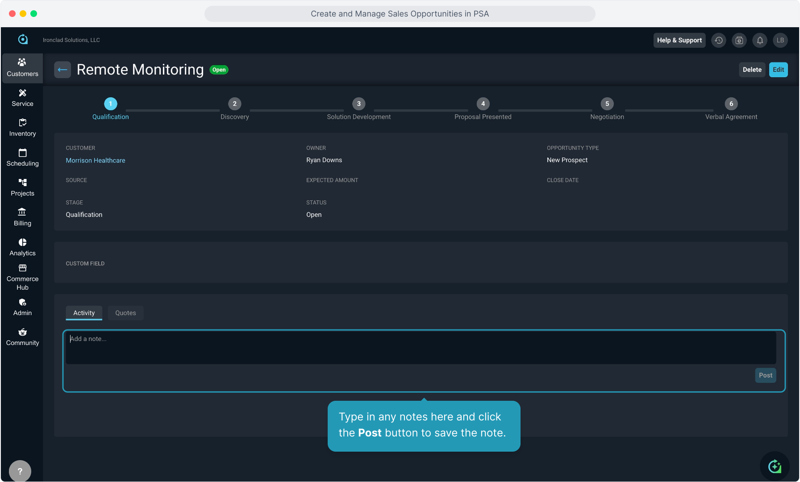800x482 pixels.
Task: Select stage 5 Negotiation in pipeline
Action: click(607, 104)
